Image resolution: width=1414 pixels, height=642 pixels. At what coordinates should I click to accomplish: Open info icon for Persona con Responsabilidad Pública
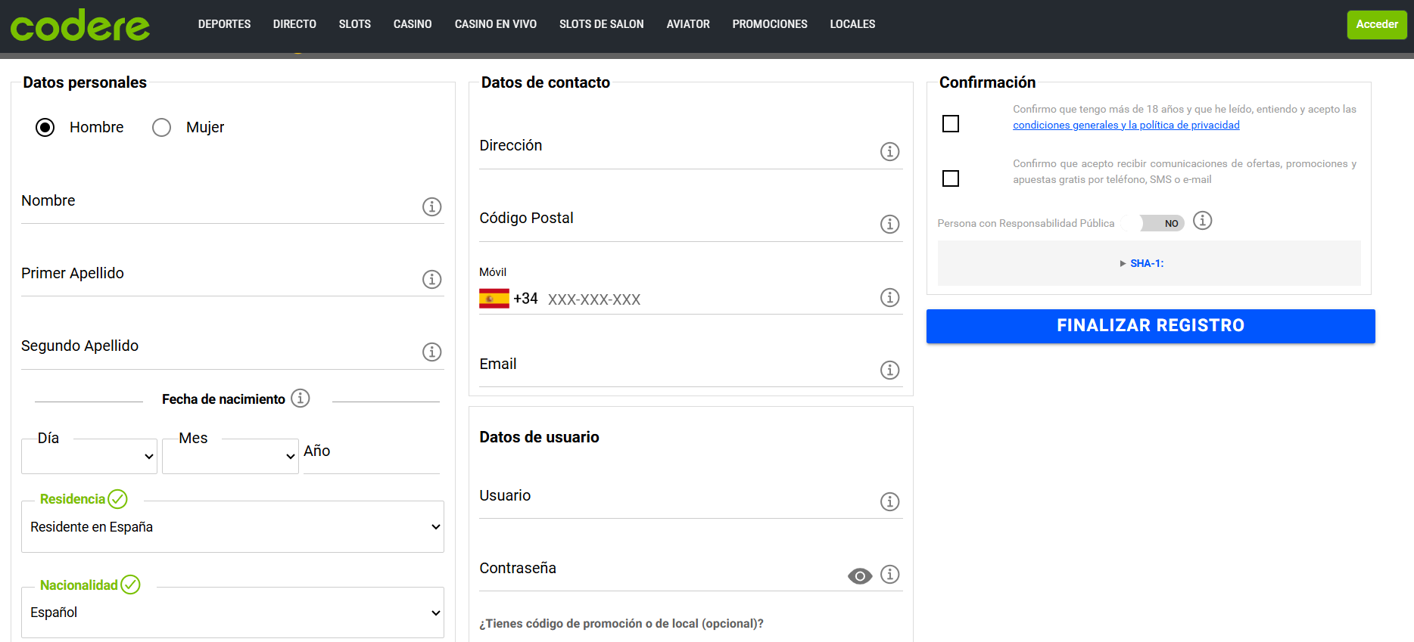pos(1202,220)
